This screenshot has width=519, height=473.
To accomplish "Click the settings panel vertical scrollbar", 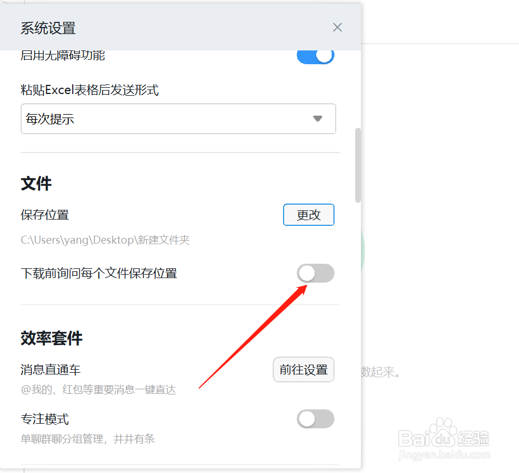I will [x=358, y=165].
